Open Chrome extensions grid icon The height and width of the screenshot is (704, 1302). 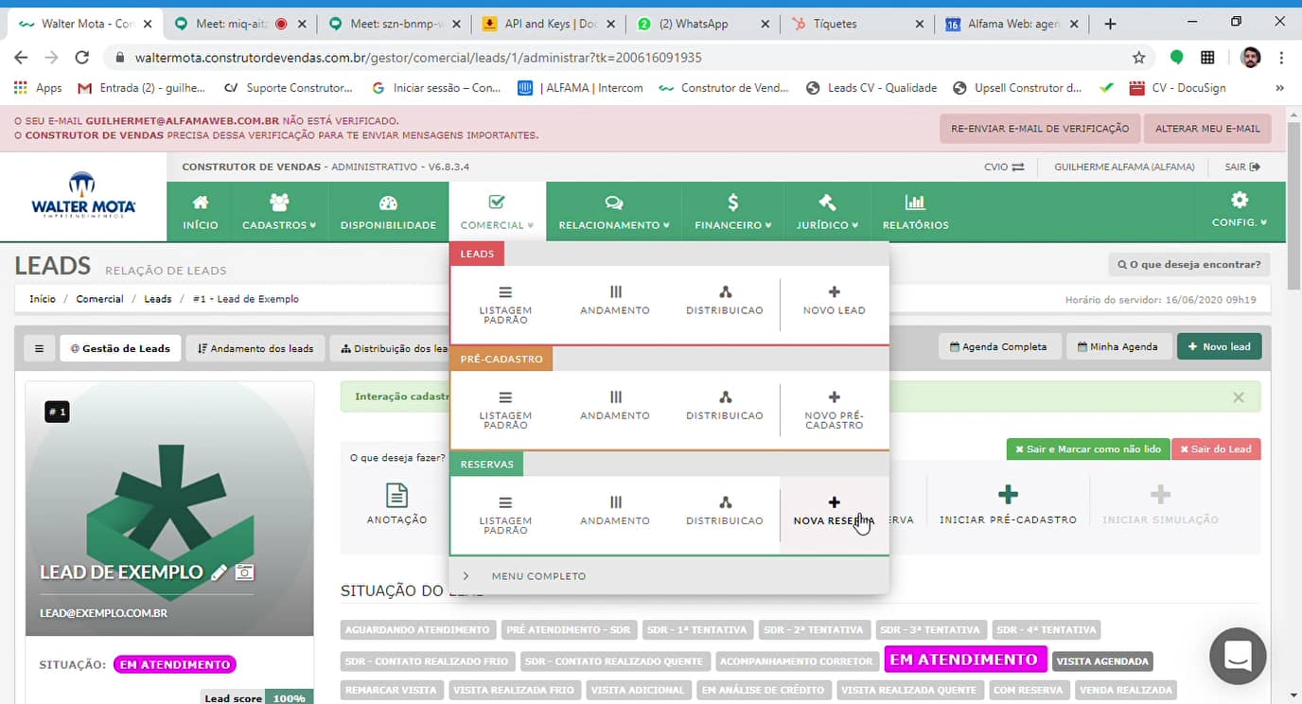point(1207,58)
